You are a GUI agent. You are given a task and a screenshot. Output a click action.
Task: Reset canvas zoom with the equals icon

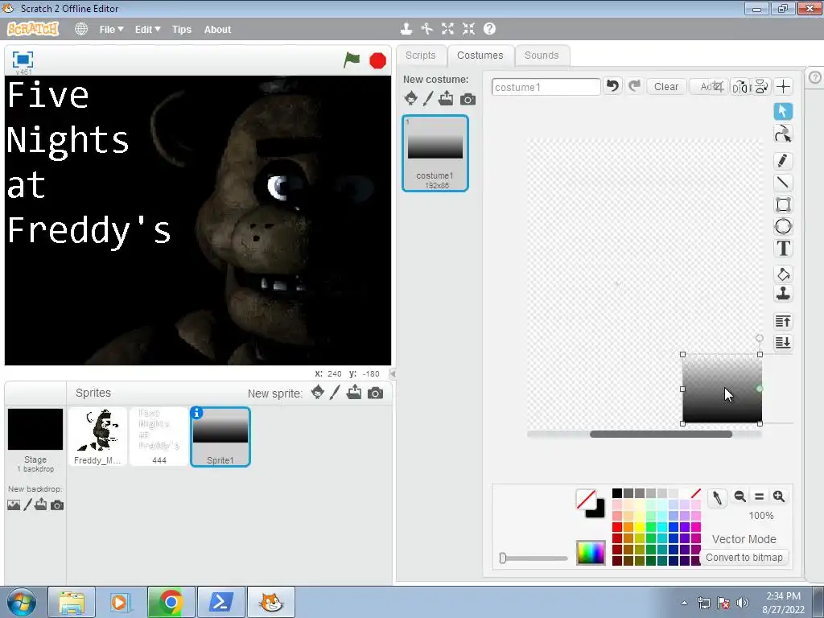point(760,496)
